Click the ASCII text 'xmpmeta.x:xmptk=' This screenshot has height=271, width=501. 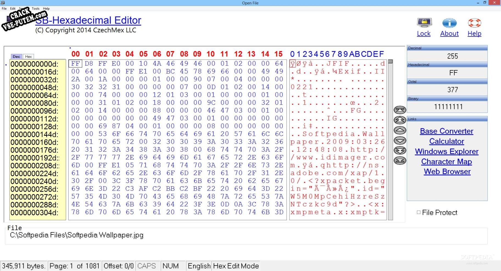[338, 212]
